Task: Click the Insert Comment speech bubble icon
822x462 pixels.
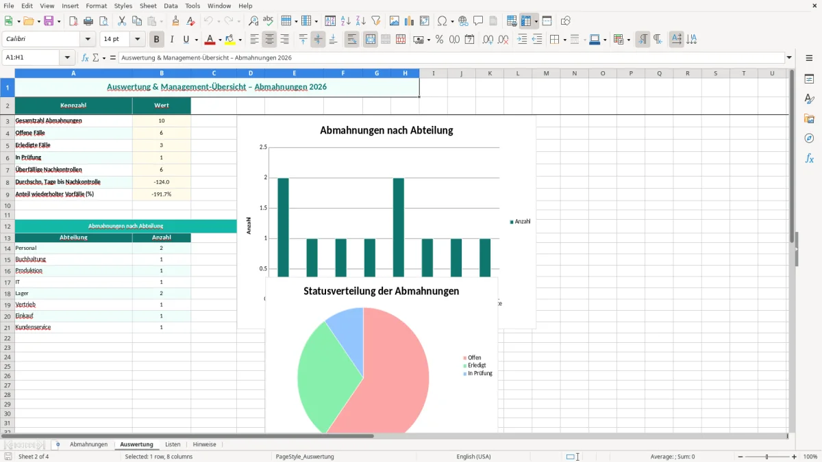Action: pyautogui.click(x=478, y=21)
